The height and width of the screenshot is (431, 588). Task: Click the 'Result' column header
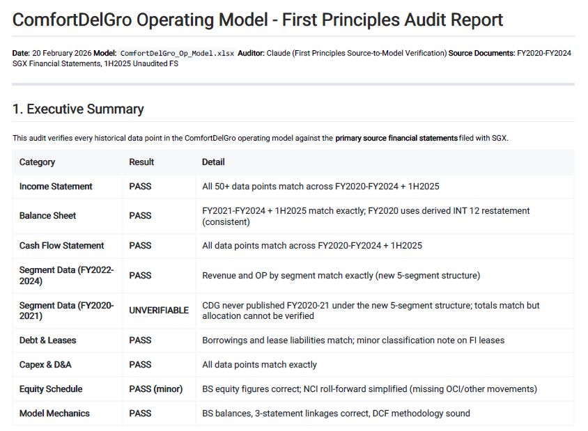(x=141, y=162)
